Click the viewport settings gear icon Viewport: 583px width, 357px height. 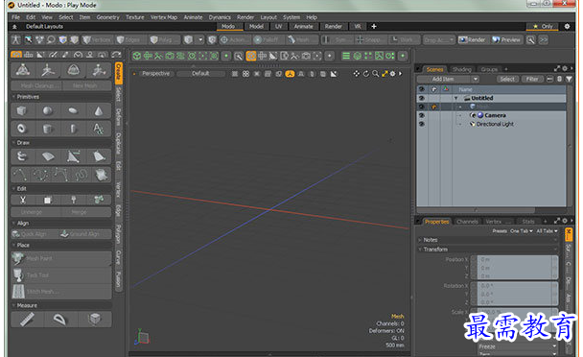coord(392,74)
